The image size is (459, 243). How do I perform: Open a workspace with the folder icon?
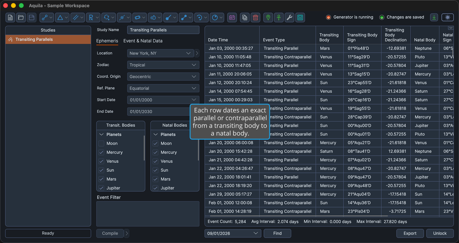point(21,18)
